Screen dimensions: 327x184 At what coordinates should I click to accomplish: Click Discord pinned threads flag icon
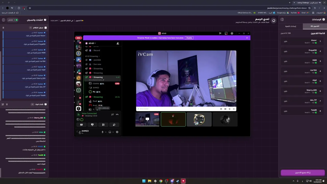220,33
